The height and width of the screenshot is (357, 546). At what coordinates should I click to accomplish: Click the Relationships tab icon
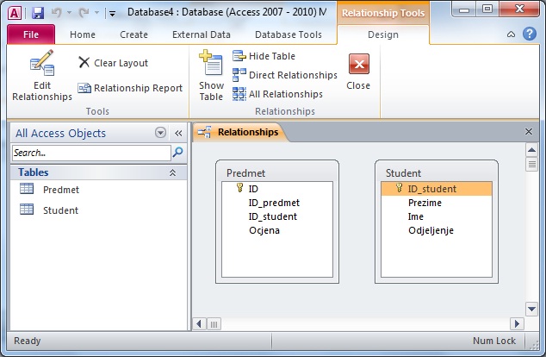click(x=204, y=132)
